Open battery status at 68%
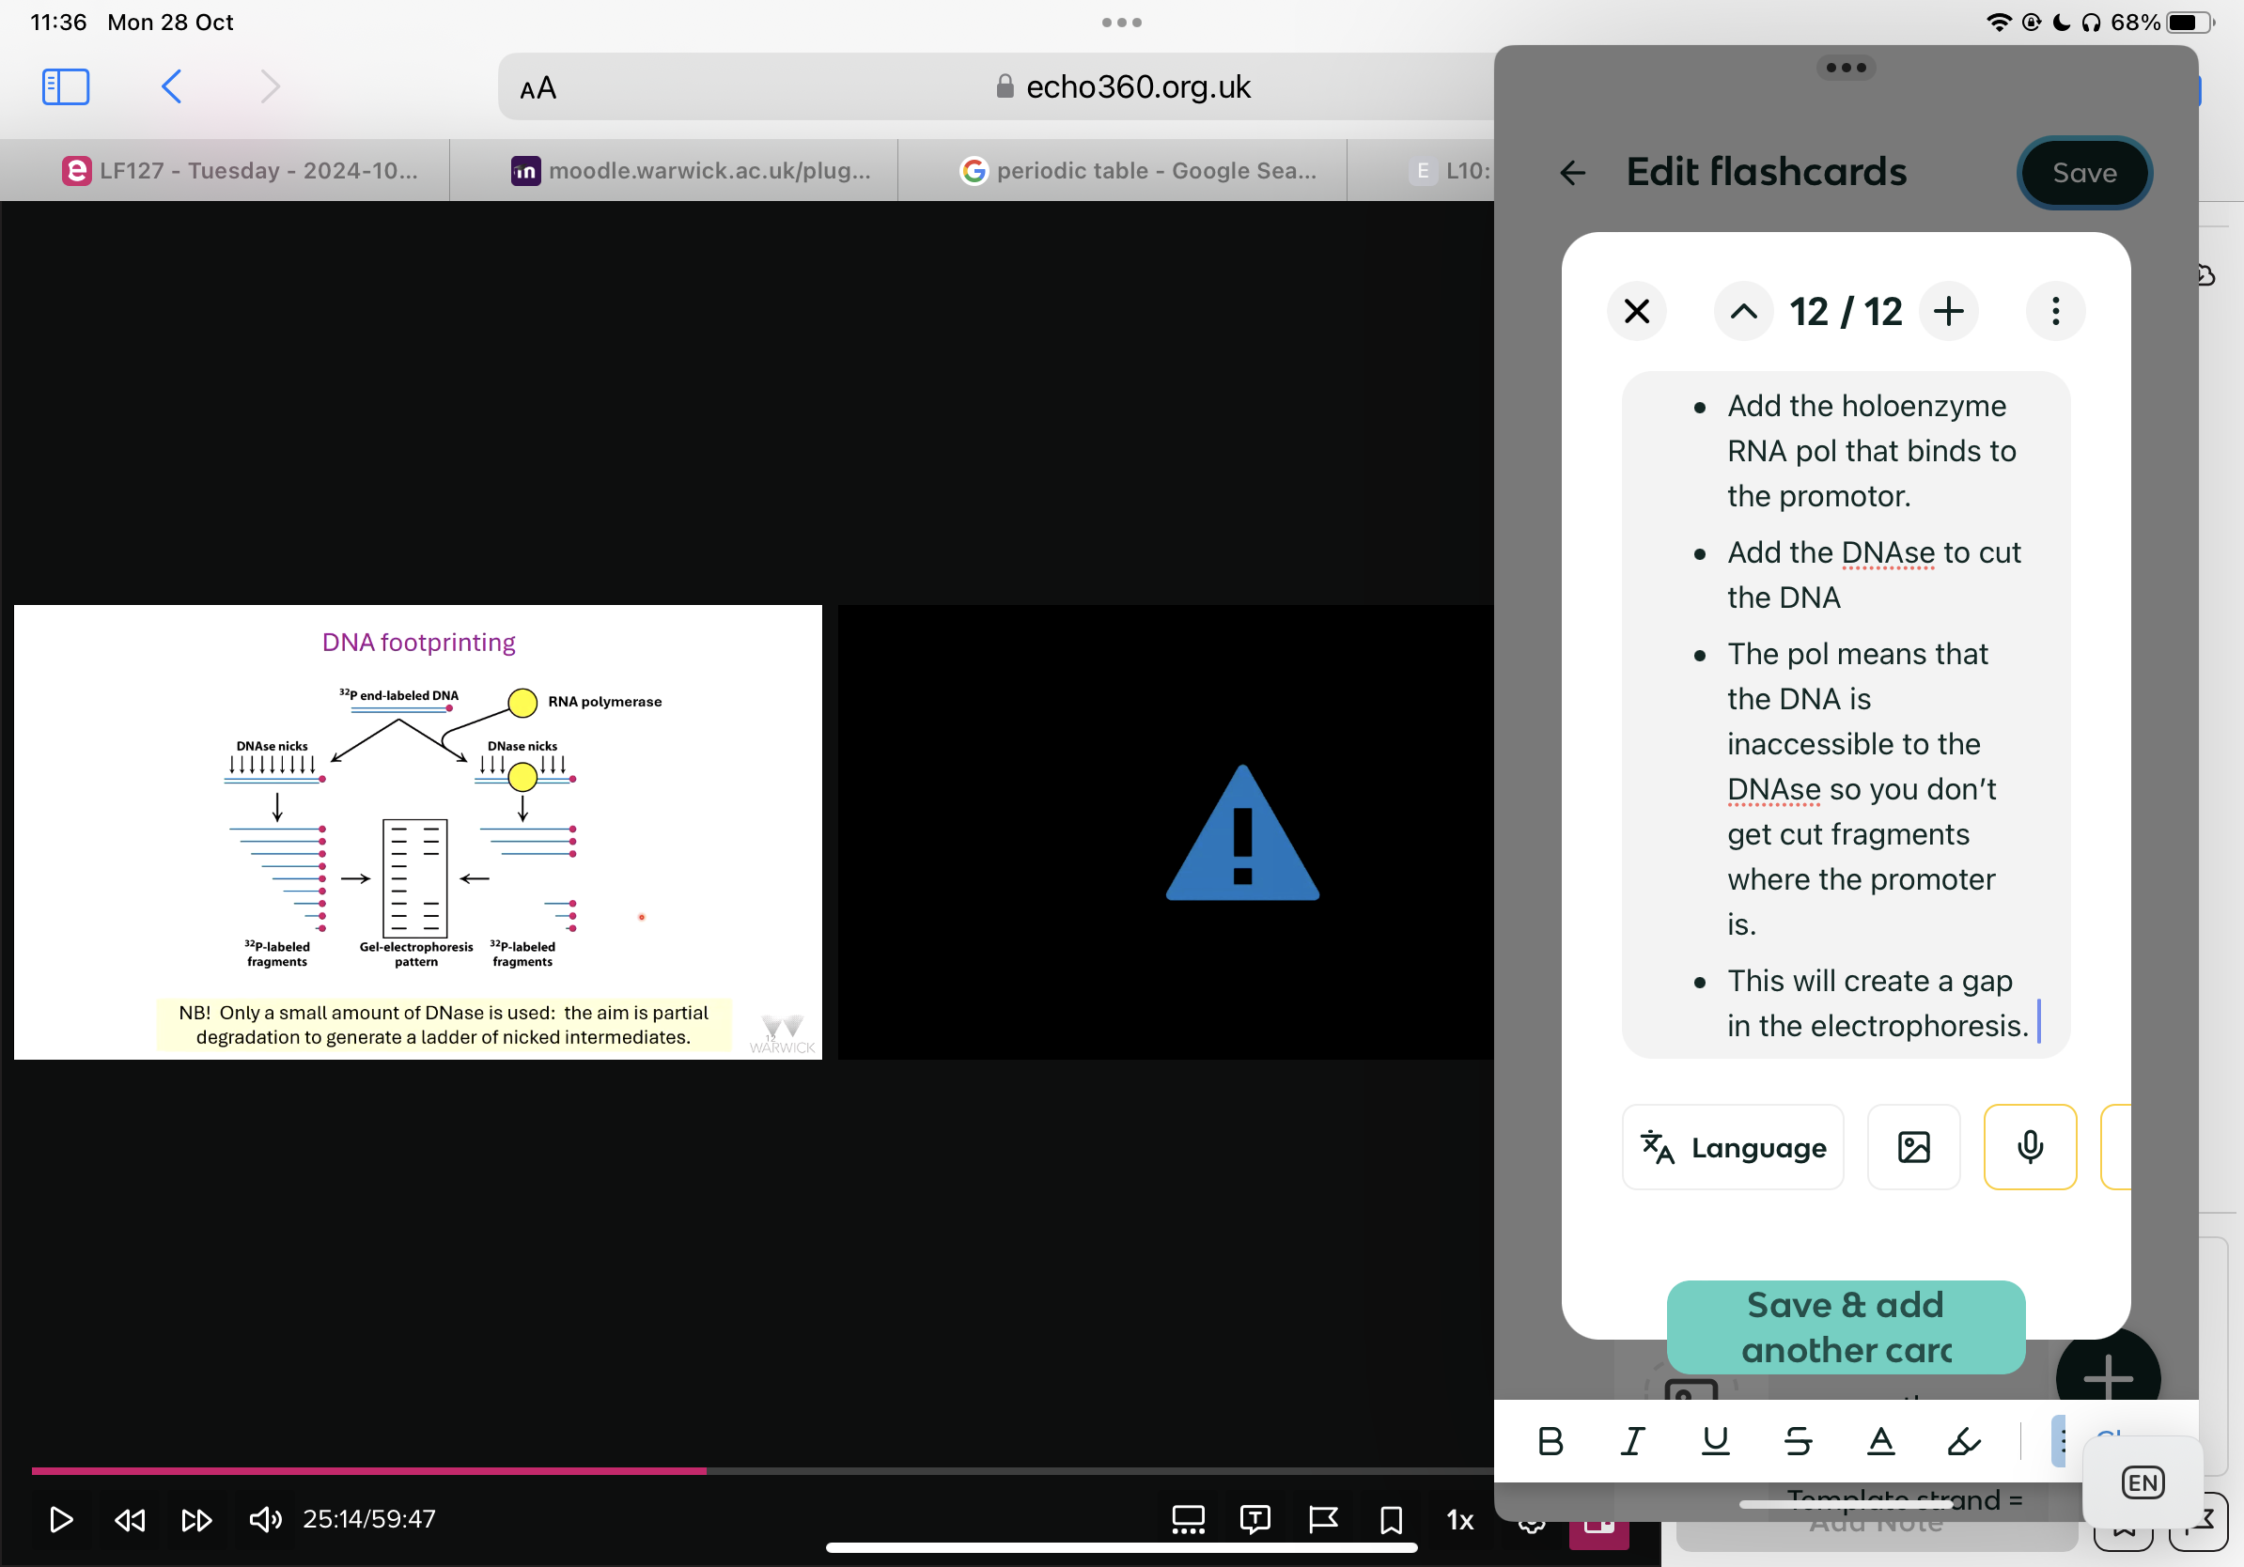Screen dimensions: 2244x1567 coord(2164,22)
